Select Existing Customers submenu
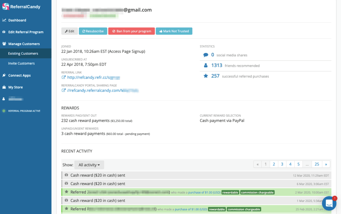The image size is (341, 214). pos(26,53)
